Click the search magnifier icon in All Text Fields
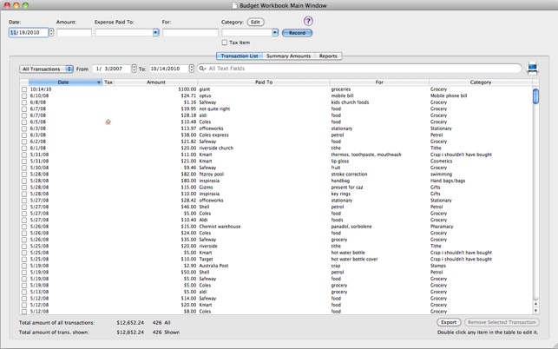 [202, 69]
